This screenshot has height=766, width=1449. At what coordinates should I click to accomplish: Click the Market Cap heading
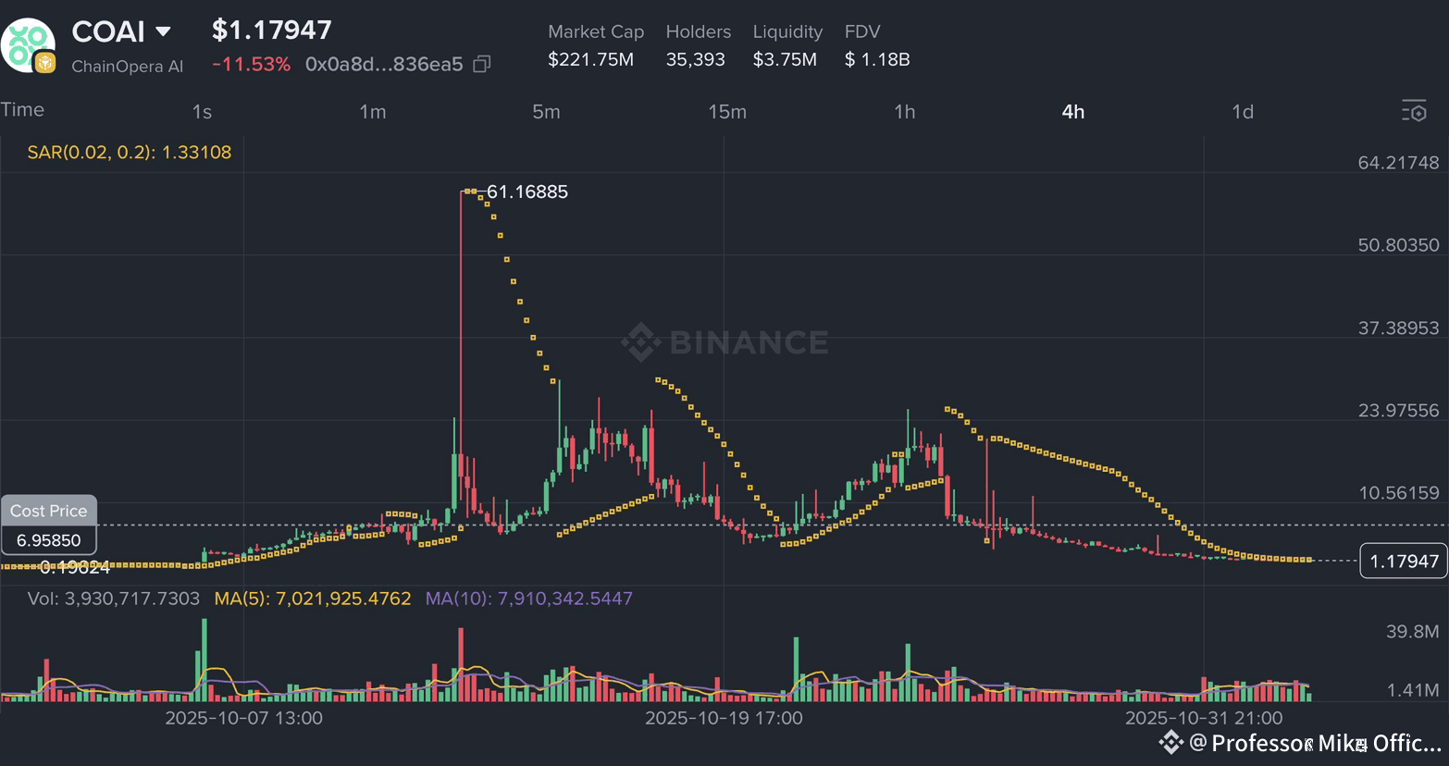point(596,31)
